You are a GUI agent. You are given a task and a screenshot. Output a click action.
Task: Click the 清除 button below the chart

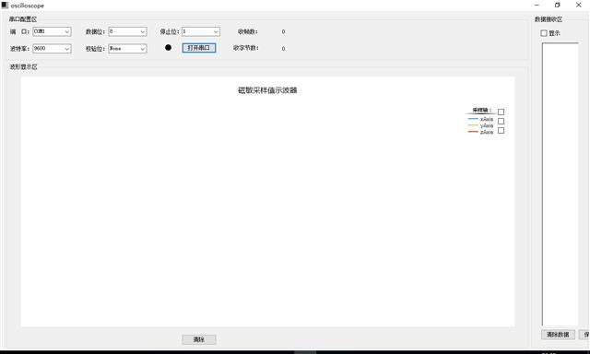tap(199, 339)
